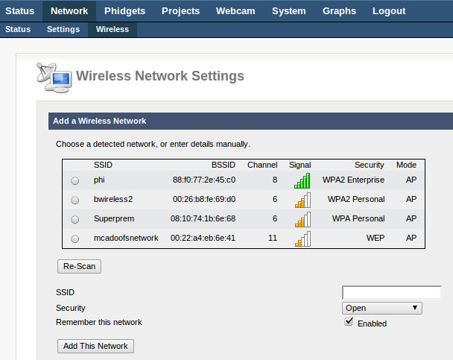Click Add This Network button
The height and width of the screenshot is (360, 453).
95,346
